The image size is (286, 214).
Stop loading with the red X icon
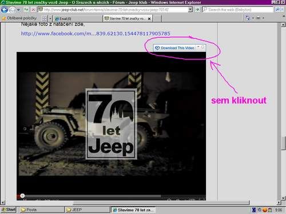[x=33, y=10]
